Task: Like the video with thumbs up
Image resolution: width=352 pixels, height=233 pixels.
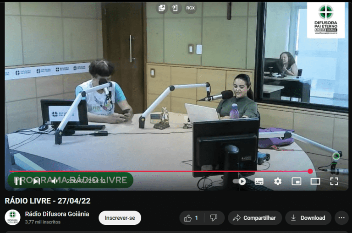Action: (x=191, y=218)
